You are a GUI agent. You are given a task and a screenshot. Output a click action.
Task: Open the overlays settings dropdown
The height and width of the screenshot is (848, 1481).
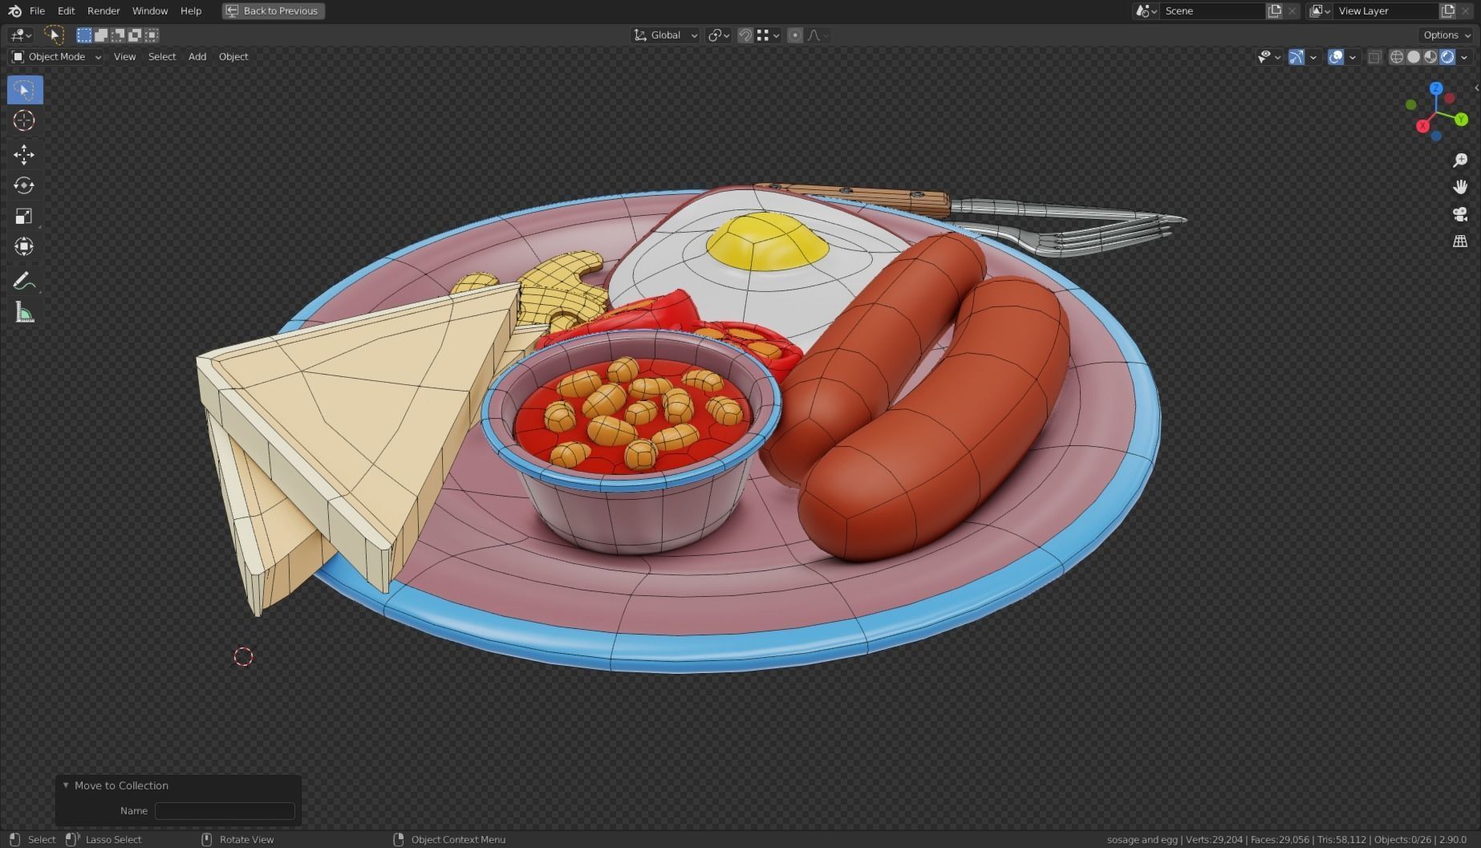pos(1353,57)
